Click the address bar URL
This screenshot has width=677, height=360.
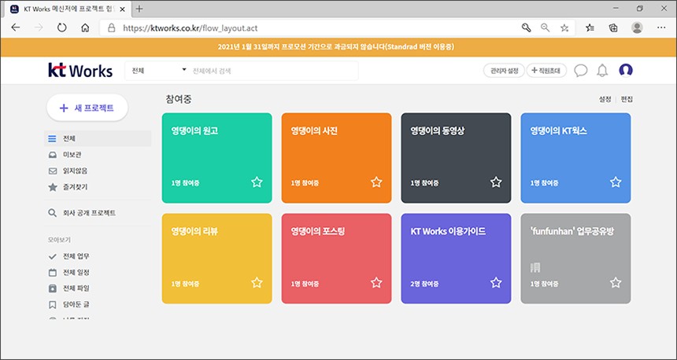[190, 28]
